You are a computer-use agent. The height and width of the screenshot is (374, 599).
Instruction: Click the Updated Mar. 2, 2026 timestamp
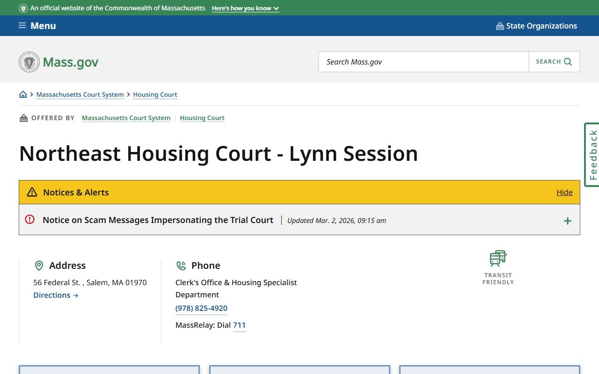point(336,221)
